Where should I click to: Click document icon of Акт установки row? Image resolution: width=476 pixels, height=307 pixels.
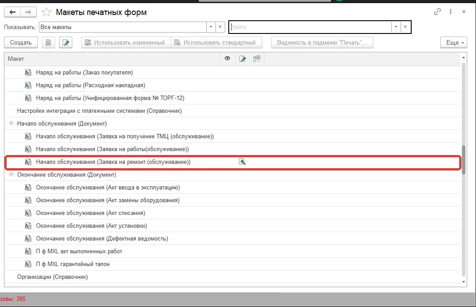click(x=28, y=226)
